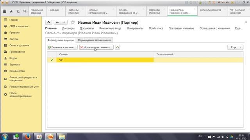Open the search magnifier icon

click(x=25, y=11)
